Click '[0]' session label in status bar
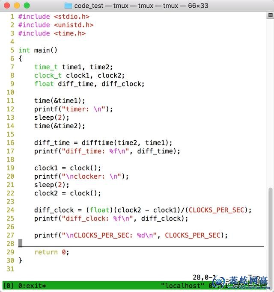Viewport: 274px width, 292px height. click(x=9, y=286)
